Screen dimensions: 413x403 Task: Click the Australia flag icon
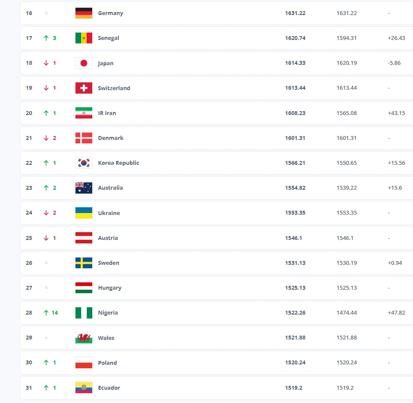coord(84,188)
